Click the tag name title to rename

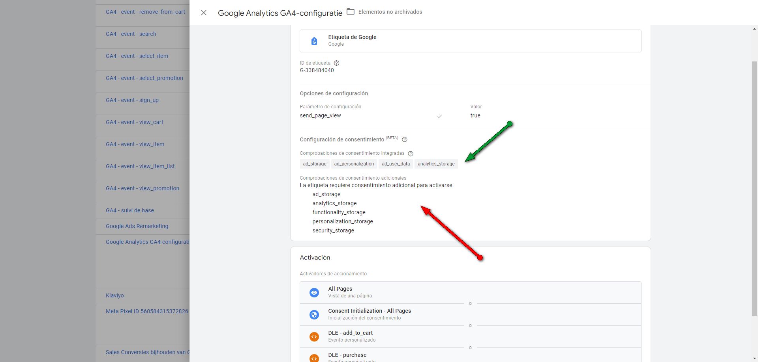click(280, 13)
